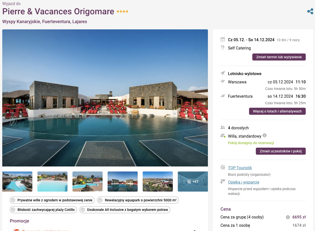Click the bed icon beside Willa, standardowy
315x231 pixels.
tap(223, 136)
